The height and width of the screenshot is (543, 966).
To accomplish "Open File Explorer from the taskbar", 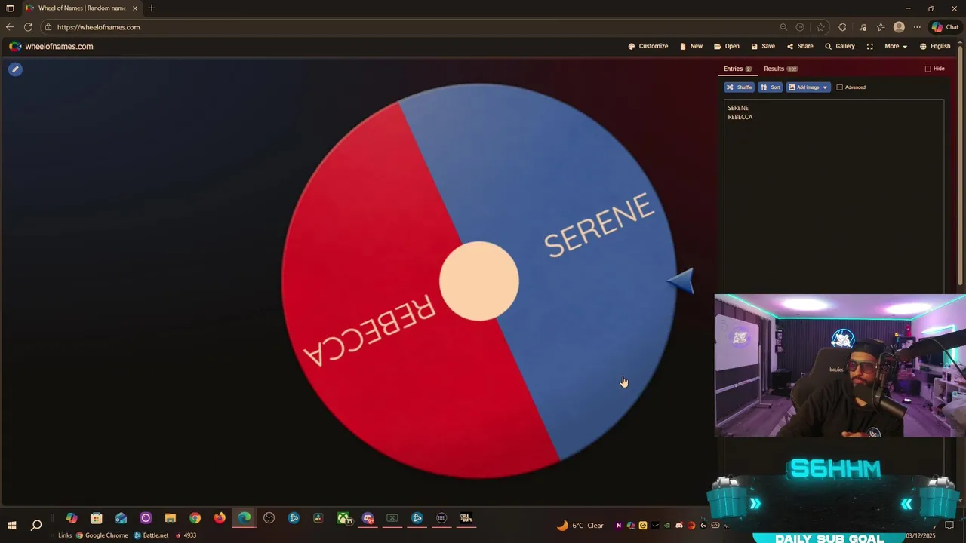I will (171, 518).
